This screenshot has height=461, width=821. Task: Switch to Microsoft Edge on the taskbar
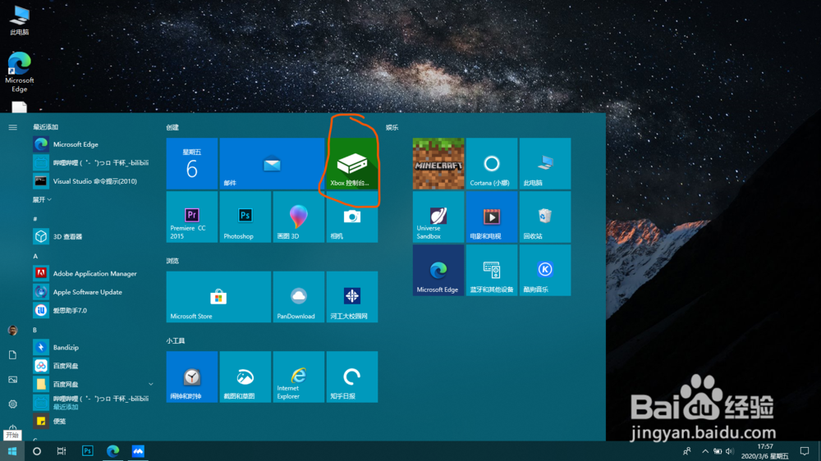112,451
